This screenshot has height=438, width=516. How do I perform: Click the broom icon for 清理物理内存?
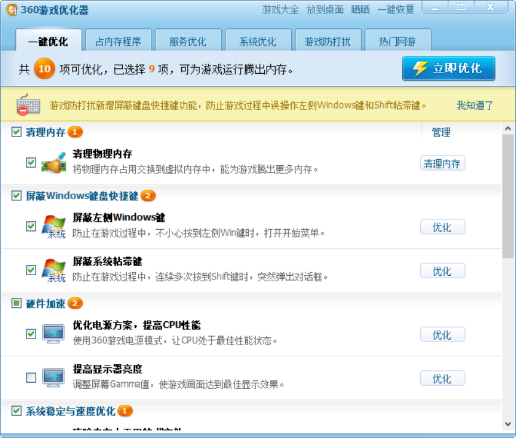point(53,163)
